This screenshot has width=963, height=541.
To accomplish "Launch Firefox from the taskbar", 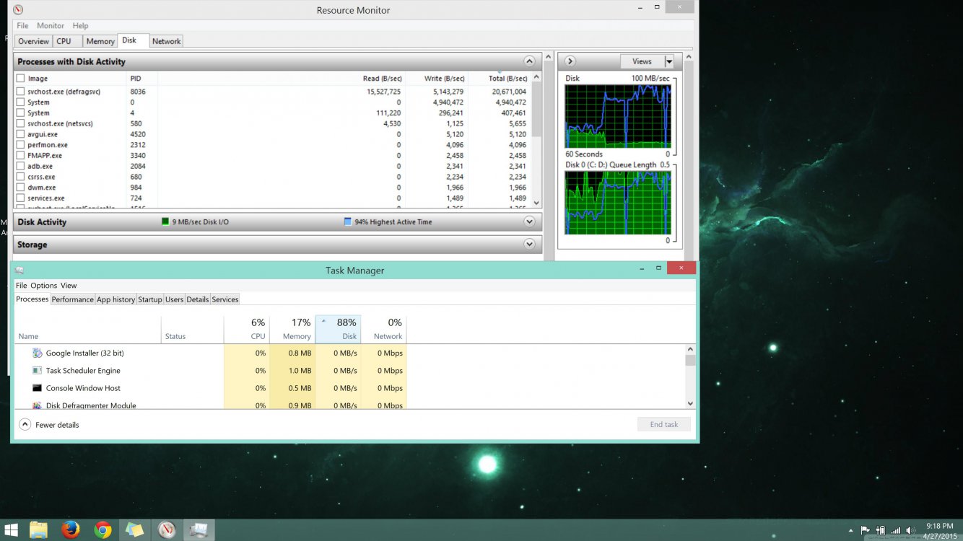I will point(70,530).
